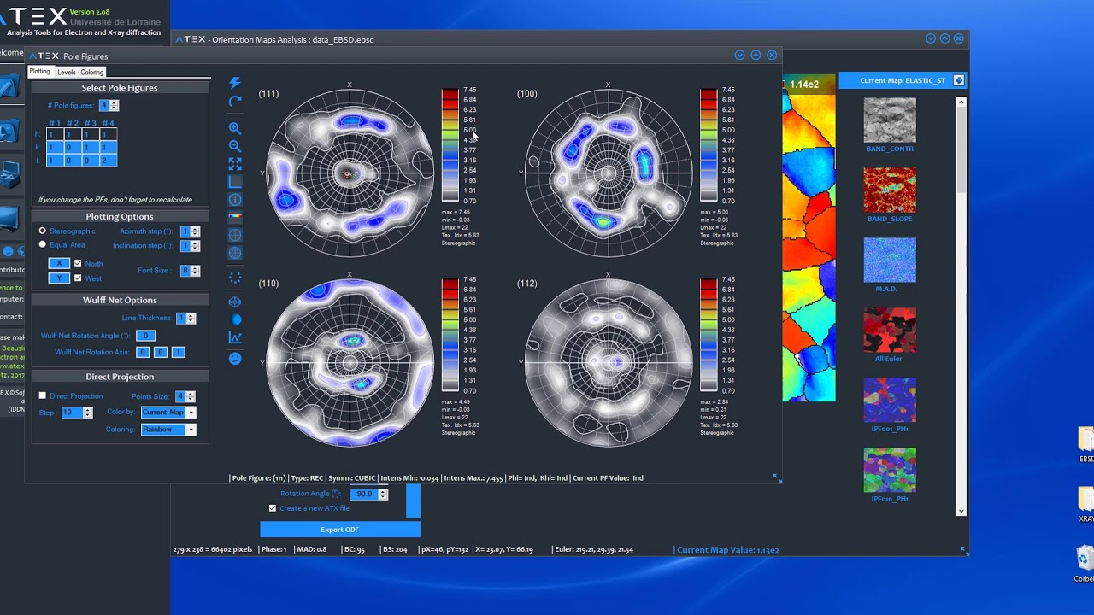Toggle the info circle icon
The width and height of the screenshot is (1094, 615).
click(x=235, y=200)
